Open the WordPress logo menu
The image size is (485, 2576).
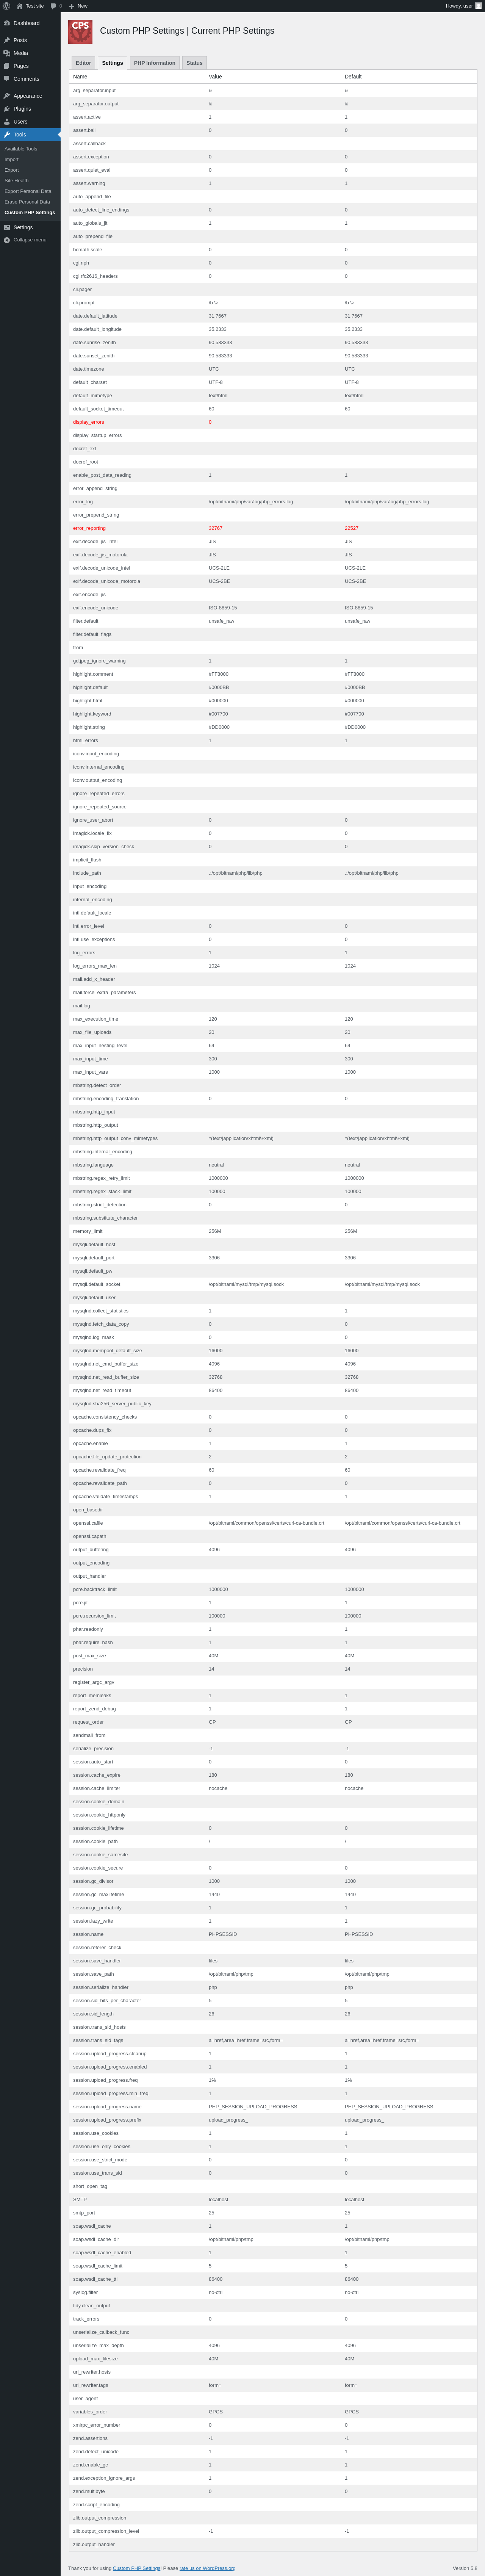click(6, 6)
